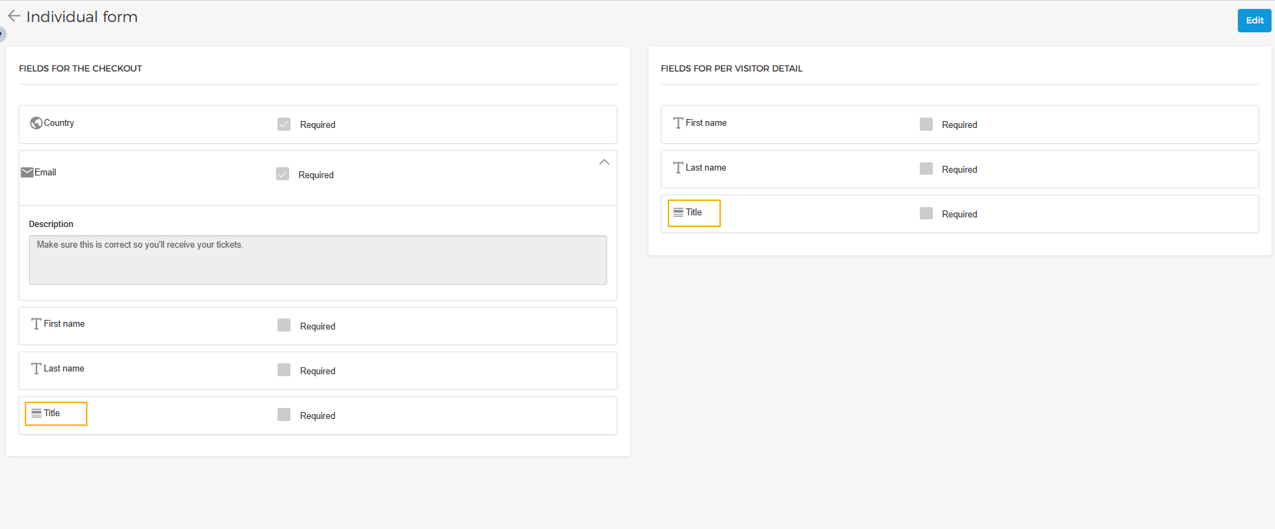Click the Required text in Email row

point(316,175)
